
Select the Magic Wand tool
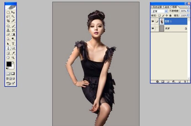(x=13, y=17)
